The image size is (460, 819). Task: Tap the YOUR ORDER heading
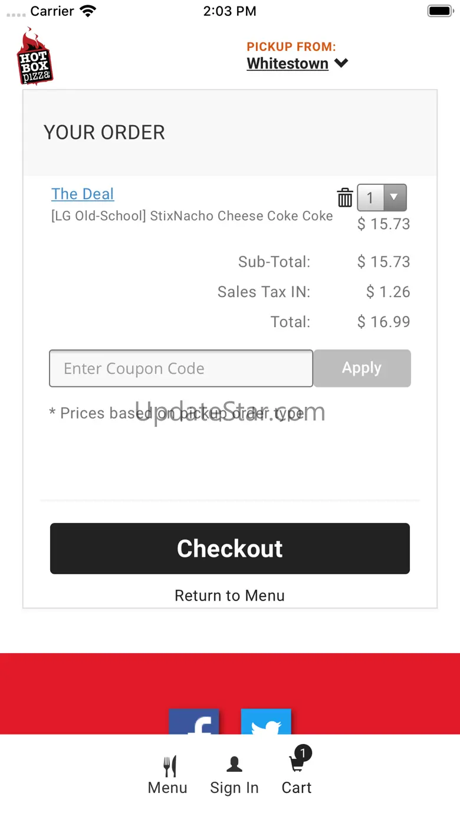[104, 132]
